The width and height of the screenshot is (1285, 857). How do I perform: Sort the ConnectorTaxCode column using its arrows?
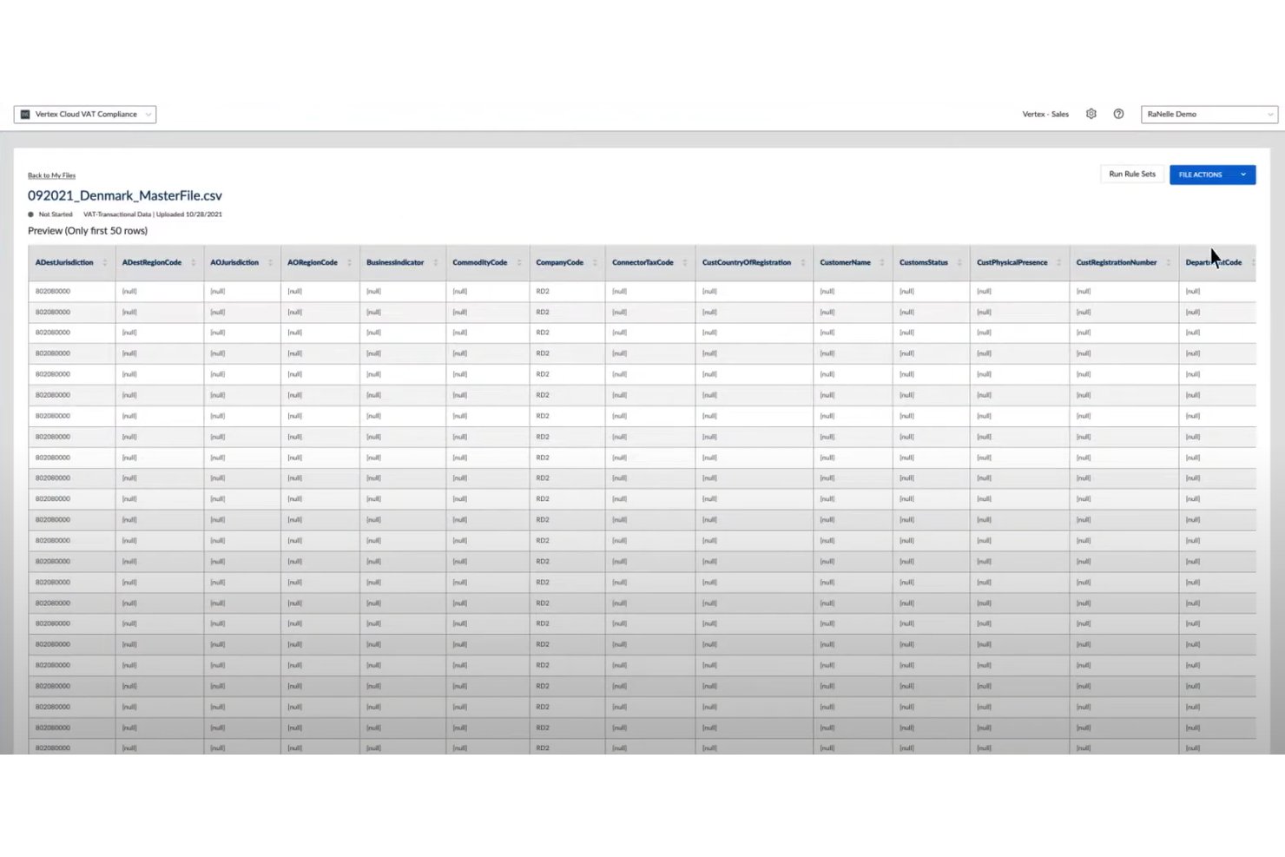point(685,262)
